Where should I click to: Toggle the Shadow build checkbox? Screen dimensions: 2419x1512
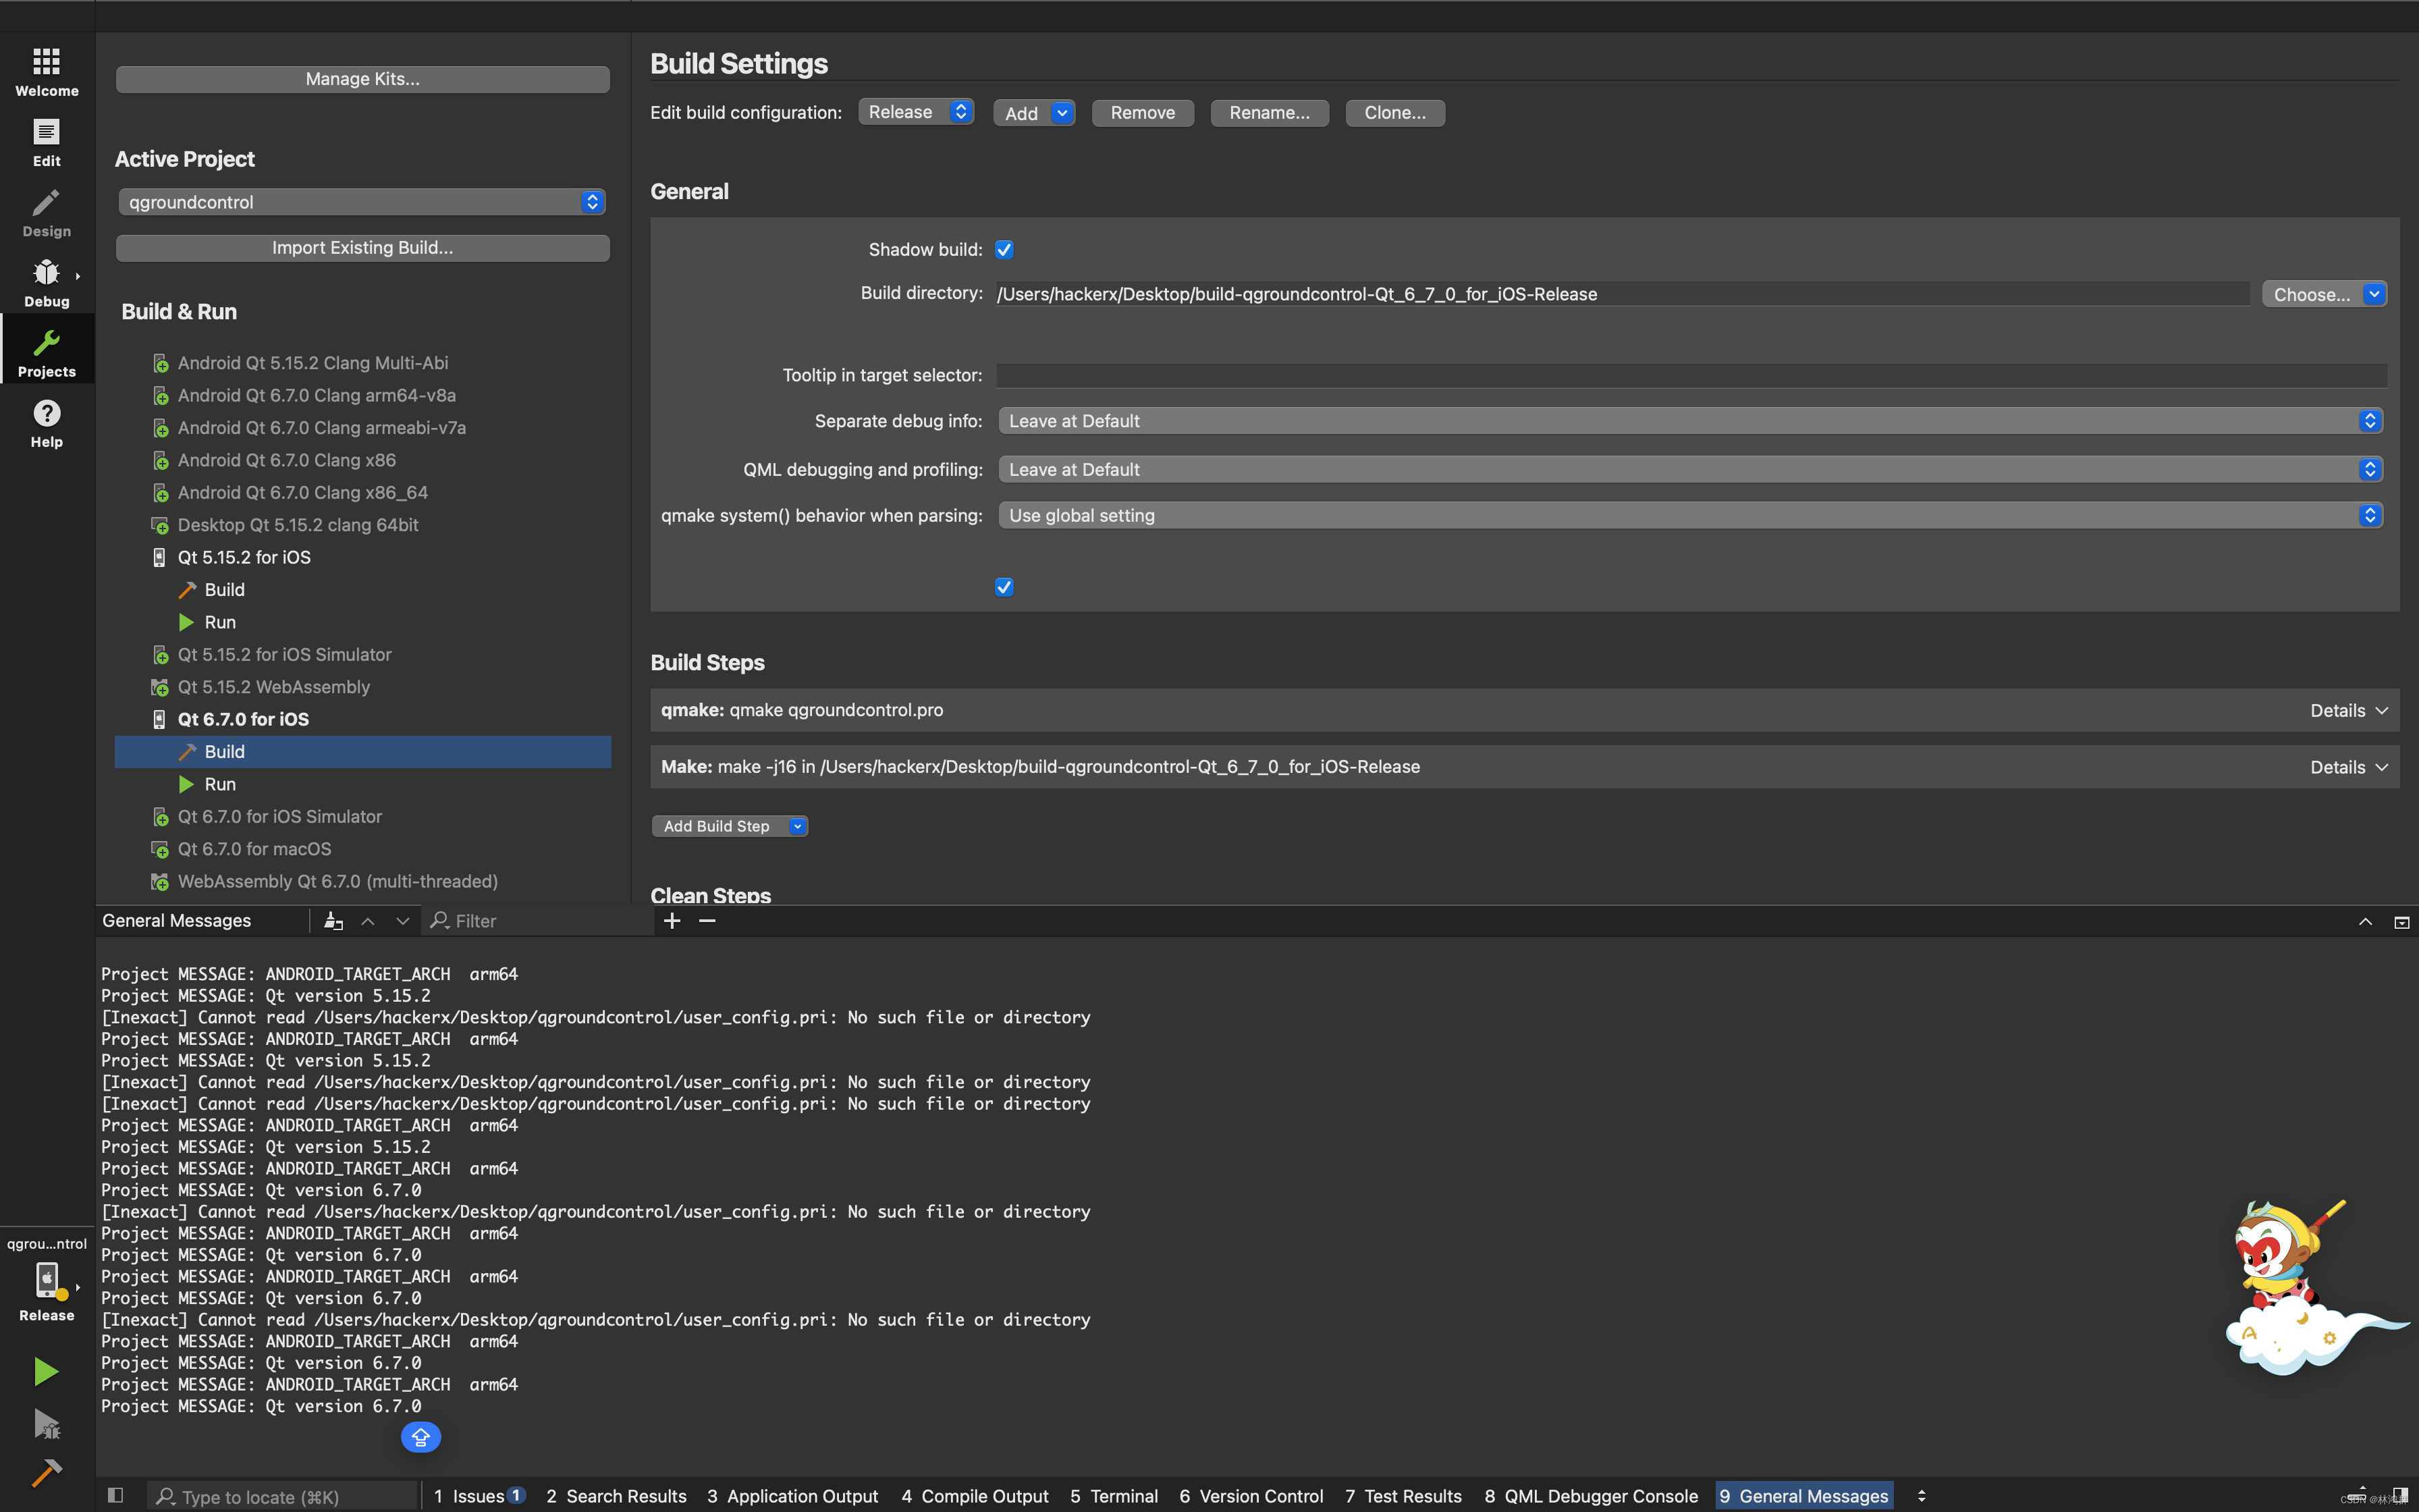click(x=1004, y=249)
